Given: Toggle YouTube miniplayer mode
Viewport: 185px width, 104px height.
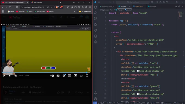Looking at the screenshot, I should (70, 76).
